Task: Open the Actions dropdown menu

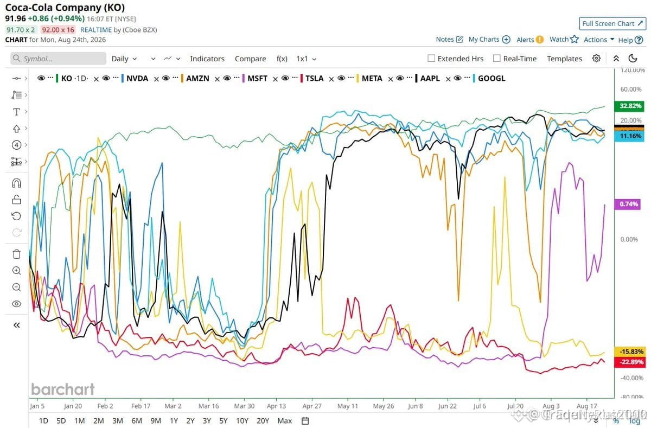Action: pos(598,40)
